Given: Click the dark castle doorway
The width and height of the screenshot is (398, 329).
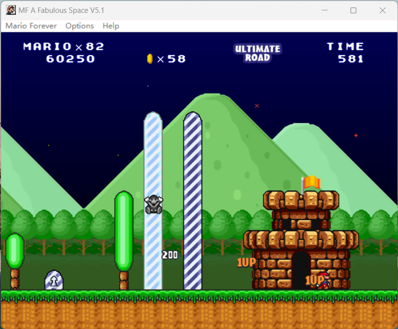Looking at the screenshot, I should [301, 270].
